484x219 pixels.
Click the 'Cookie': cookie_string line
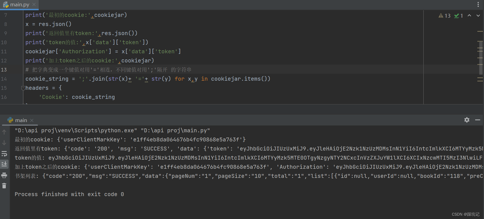point(77,97)
